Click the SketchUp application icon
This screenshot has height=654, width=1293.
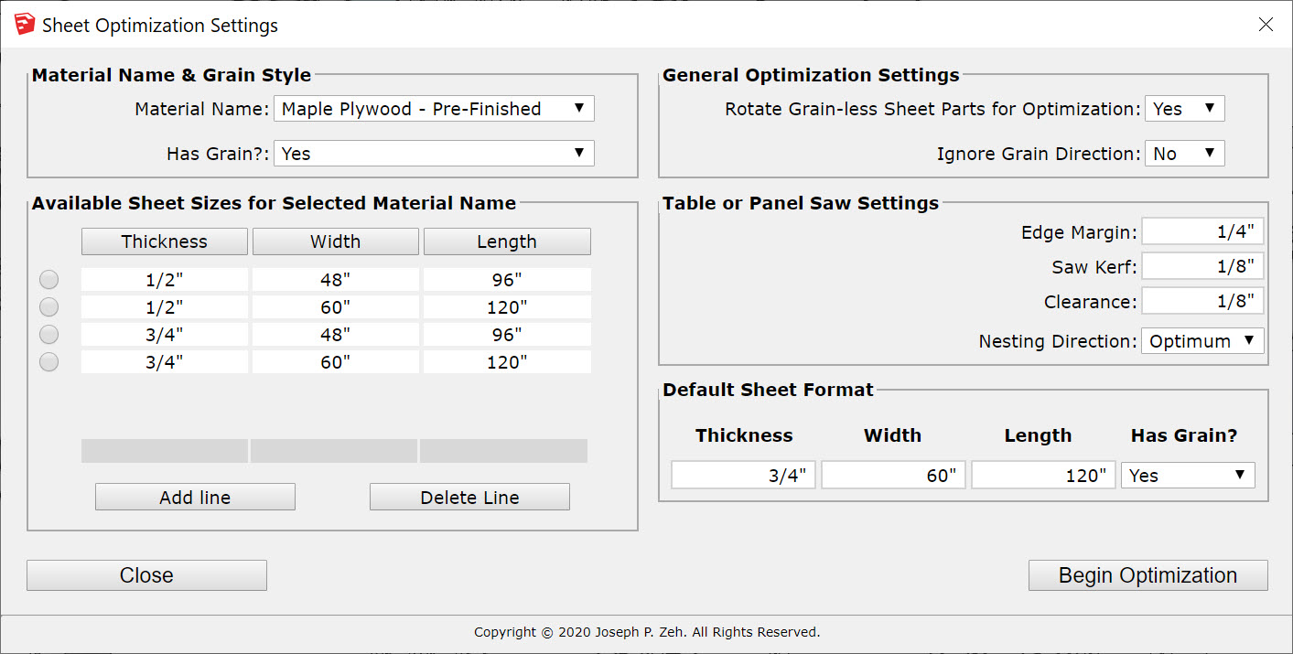24,23
